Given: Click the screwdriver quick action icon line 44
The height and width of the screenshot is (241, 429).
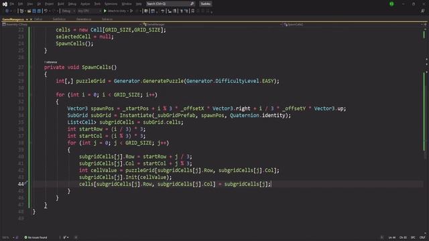Looking at the screenshot, I should tap(26, 183).
